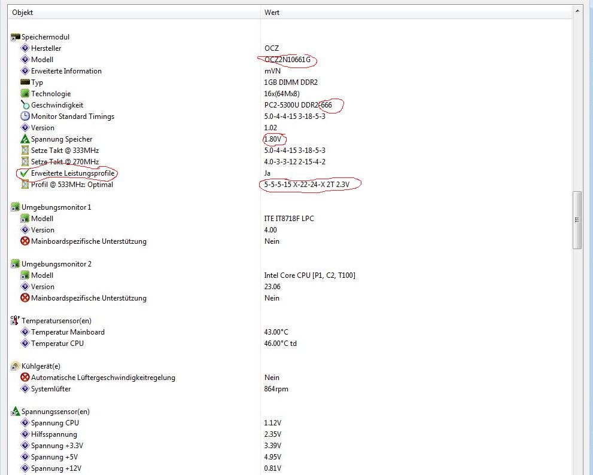Click the scrollbar up arrow
Image resolution: width=593 pixels, height=475 pixels.
(577, 11)
